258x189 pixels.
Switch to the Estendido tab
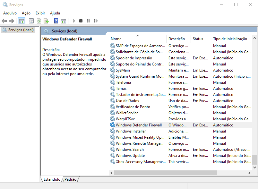pyautogui.click(x=52, y=179)
